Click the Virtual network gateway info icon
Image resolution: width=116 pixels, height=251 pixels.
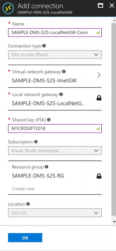[64, 72]
